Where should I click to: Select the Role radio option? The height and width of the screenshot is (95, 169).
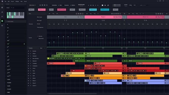[60, 5]
